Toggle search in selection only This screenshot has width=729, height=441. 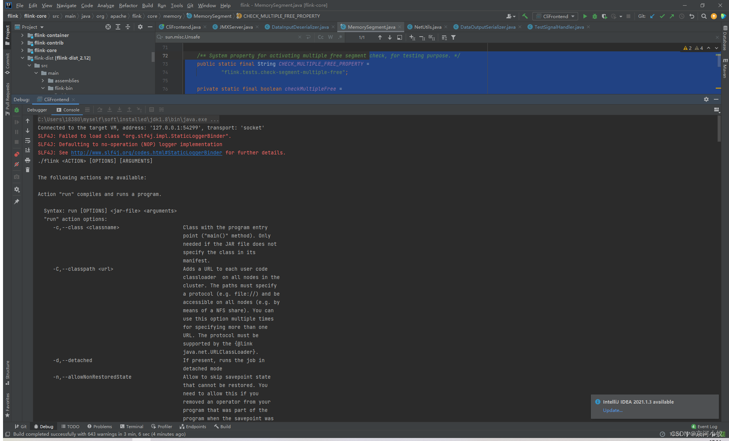tap(444, 37)
